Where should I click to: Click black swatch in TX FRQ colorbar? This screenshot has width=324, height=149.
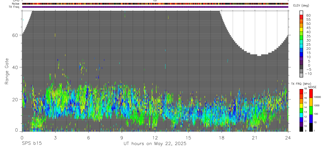pos(301,129)
